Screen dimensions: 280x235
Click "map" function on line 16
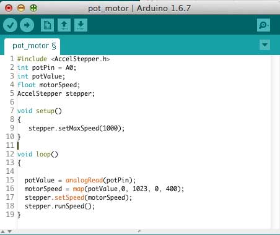(78, 189)
